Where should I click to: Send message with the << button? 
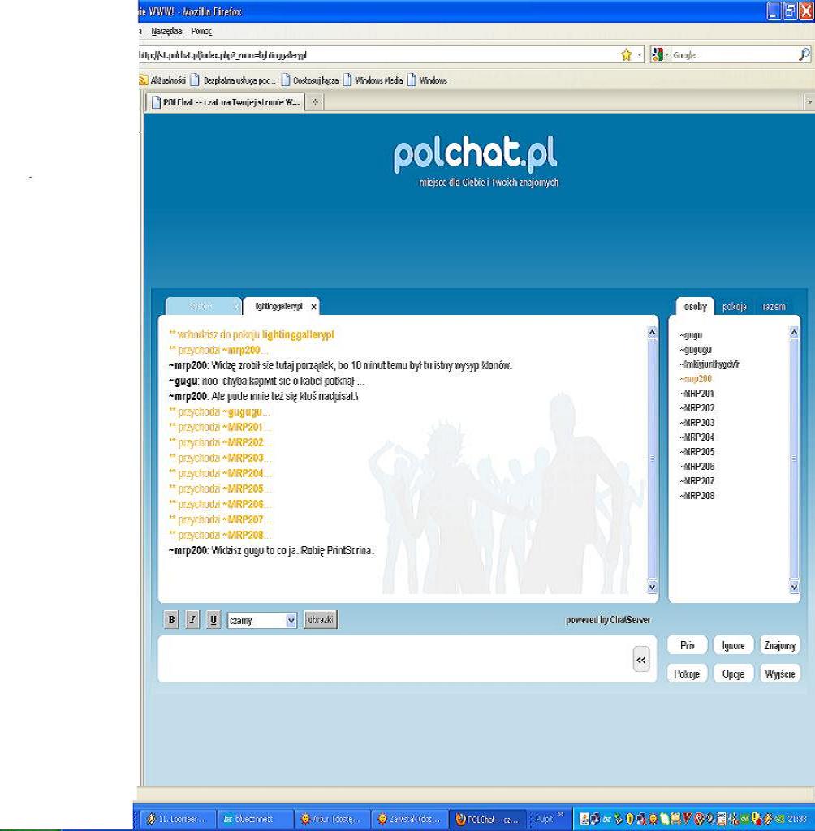(641, 660)
